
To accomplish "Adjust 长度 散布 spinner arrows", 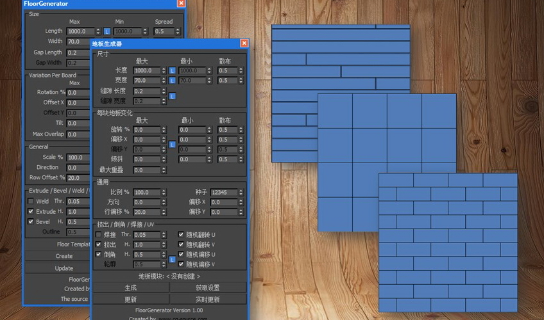I will [x=241, y=70].
